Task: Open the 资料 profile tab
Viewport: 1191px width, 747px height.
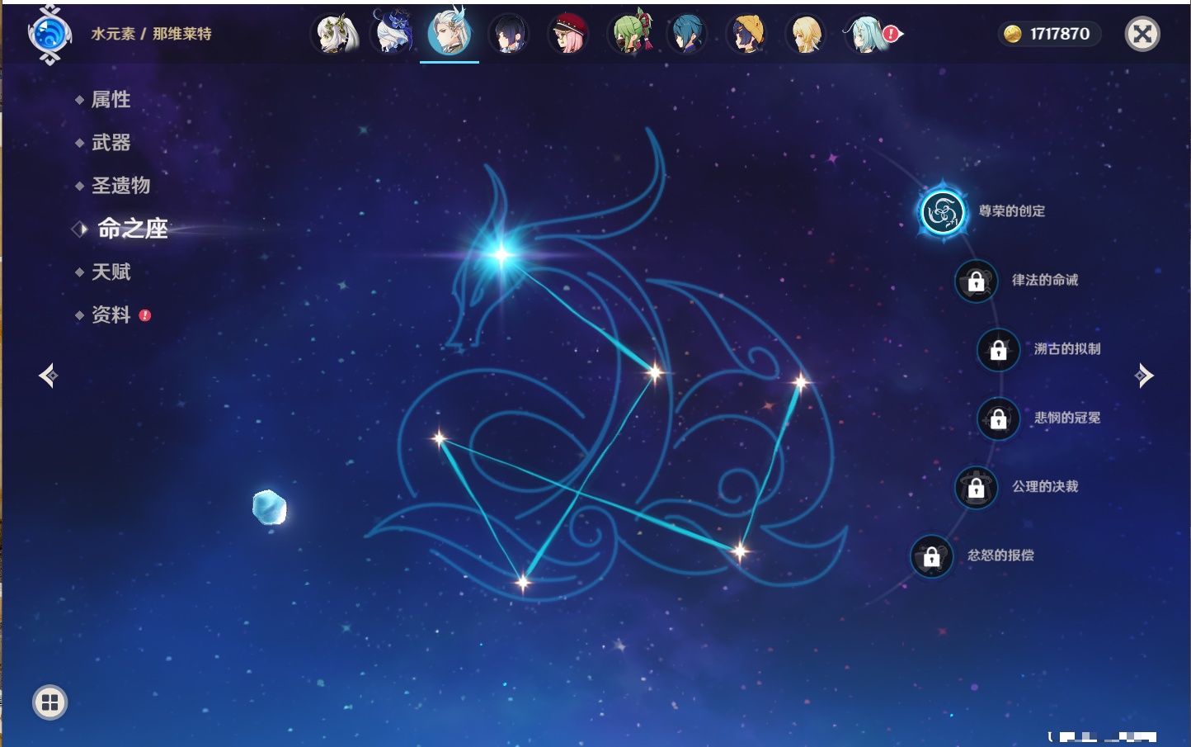Action: point(111,315)
